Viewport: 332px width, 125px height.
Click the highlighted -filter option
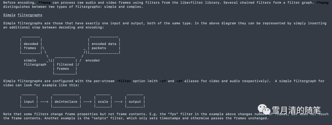pyautogui.click(x=124, y=81)
